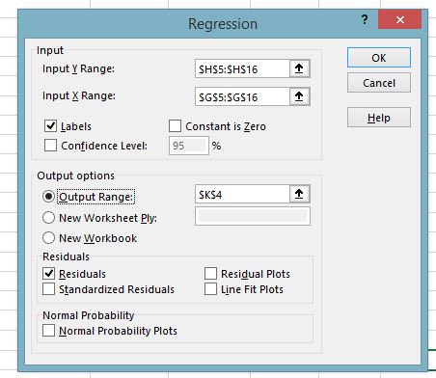
Task: Enable the Normal Probability Plots checkbox
Action: [x=48, y=331]
